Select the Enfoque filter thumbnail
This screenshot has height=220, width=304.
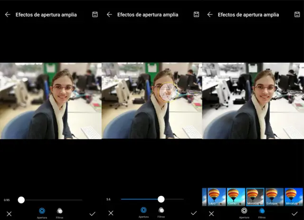pyautogui.click(x=275, y=197)
